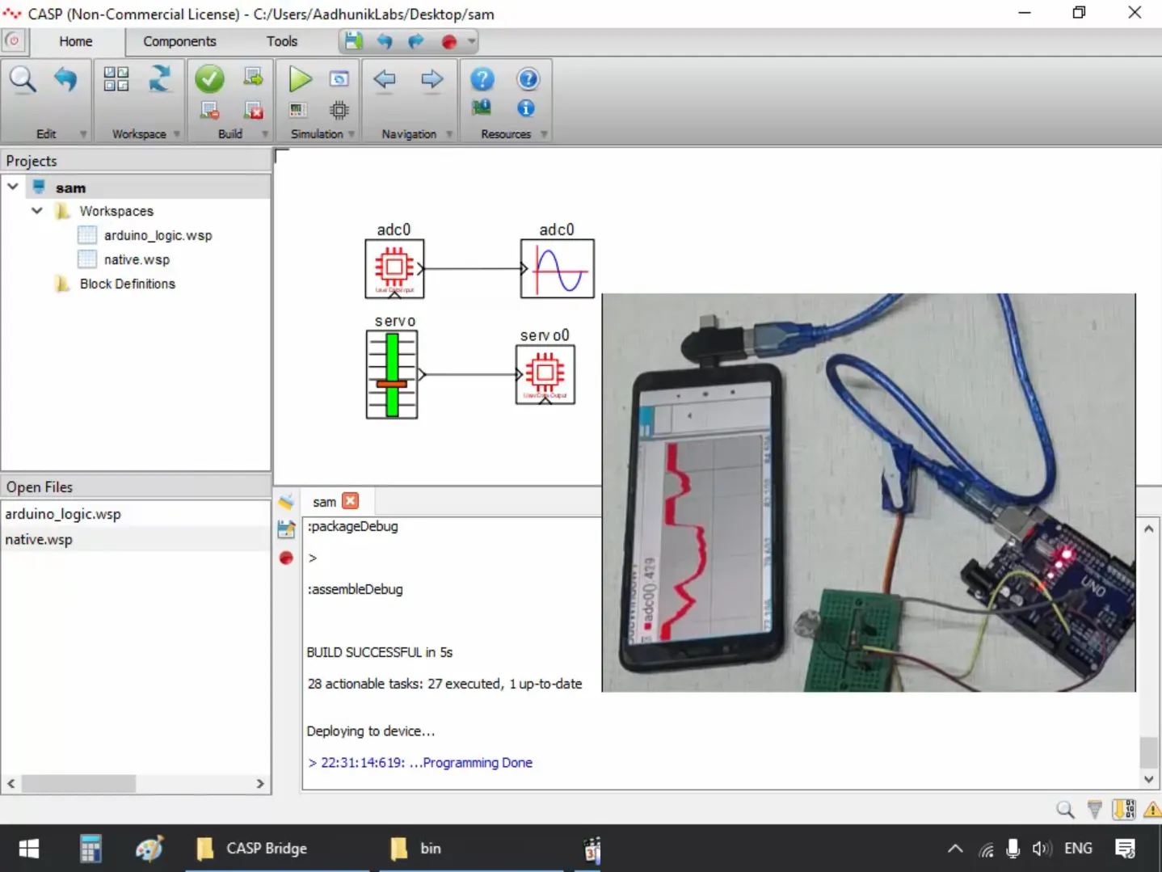
Task: Open the Help question mark icon in Resources
Action: [x=482, y=78]
